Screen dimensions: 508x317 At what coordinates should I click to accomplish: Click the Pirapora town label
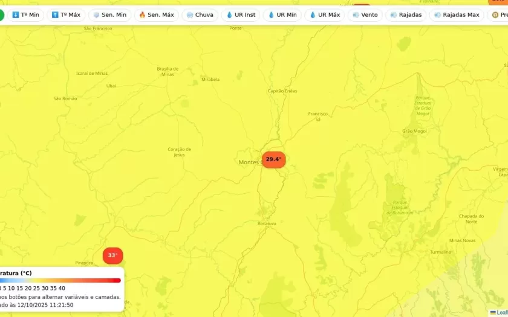[x=84, y=263]
